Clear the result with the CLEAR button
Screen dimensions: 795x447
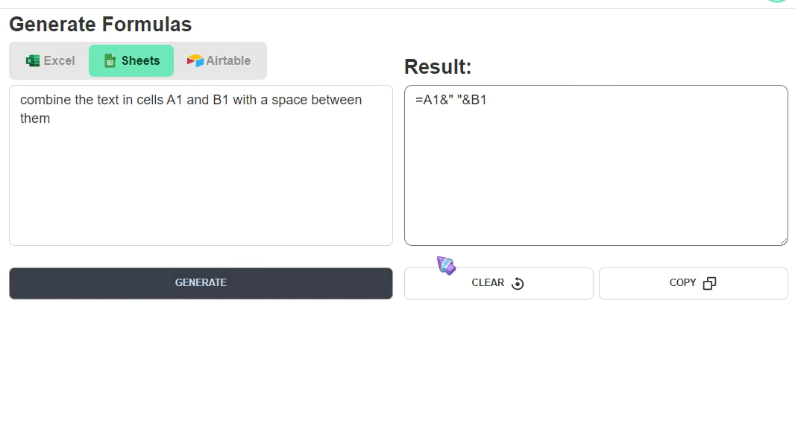click(x=498, y=284)
